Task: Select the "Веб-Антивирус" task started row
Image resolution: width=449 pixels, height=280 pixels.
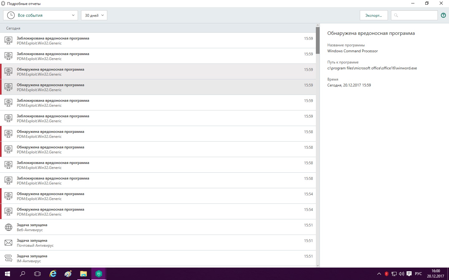Action: pos(158,227)
